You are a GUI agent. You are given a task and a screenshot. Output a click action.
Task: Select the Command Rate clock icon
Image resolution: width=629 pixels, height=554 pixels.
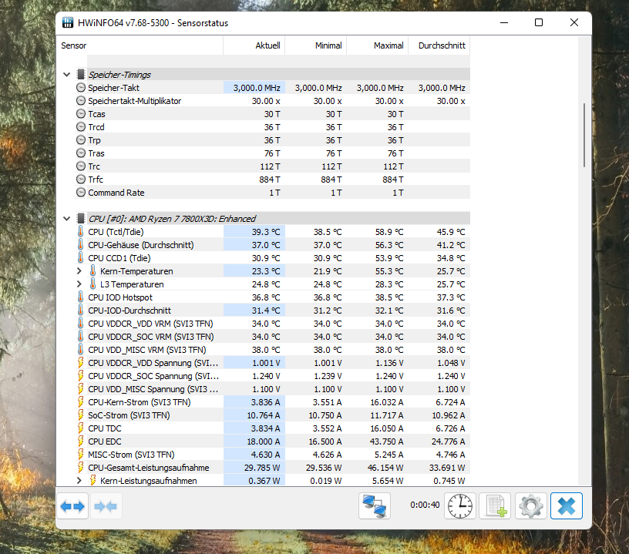coord(81,193)
